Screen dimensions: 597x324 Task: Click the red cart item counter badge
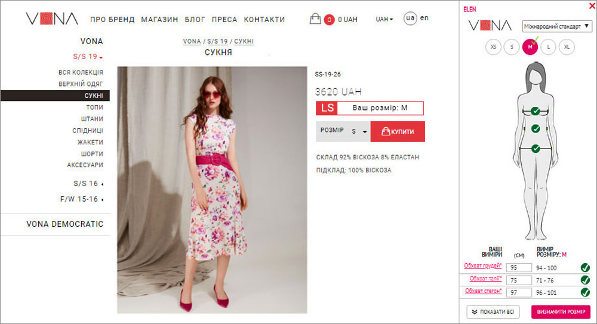tap(329, 20)
